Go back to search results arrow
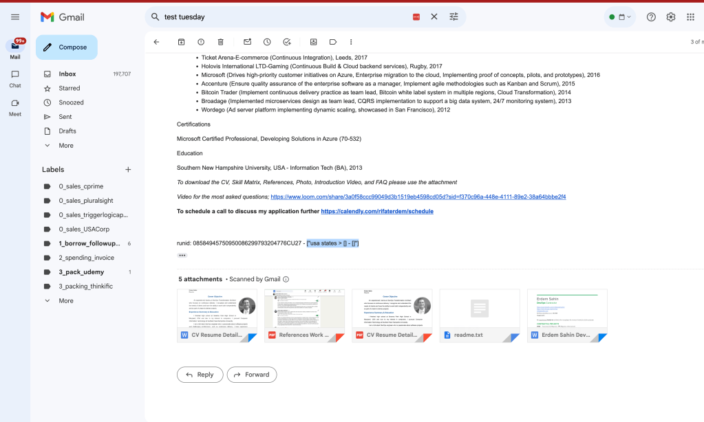The height and width of the screenshot is (422, 704). pyautogui.click(x=156, y=42)
